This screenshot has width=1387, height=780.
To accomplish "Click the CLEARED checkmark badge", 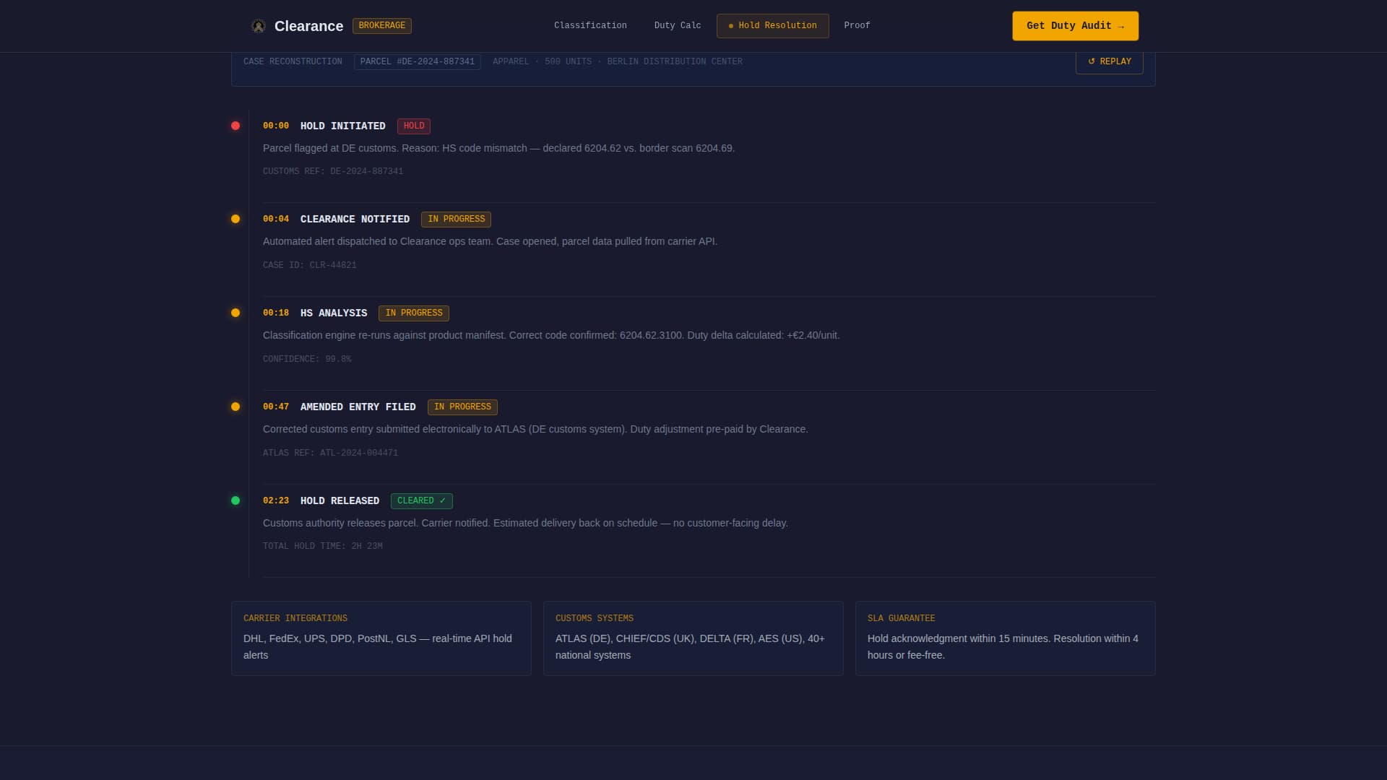I will (421, 501).
